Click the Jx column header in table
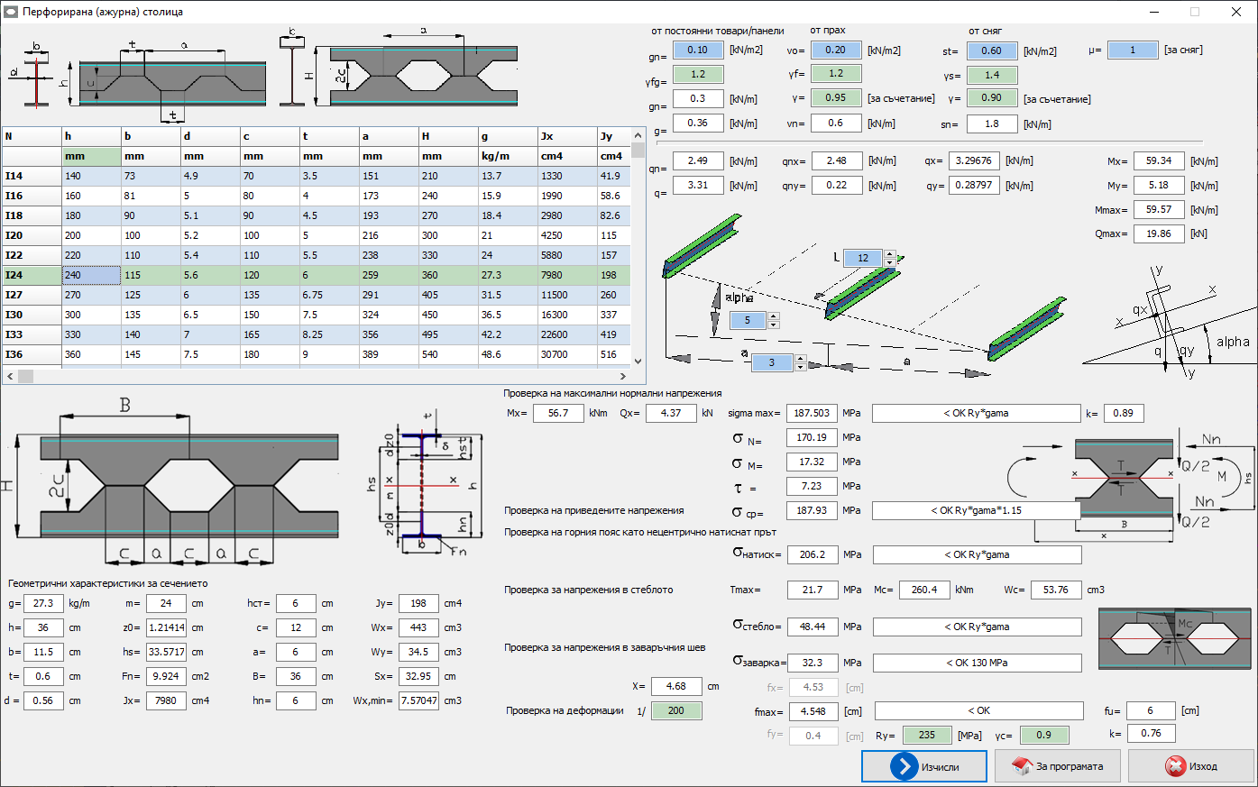This screenshot has width=1258, height=787. click(566, 136)
